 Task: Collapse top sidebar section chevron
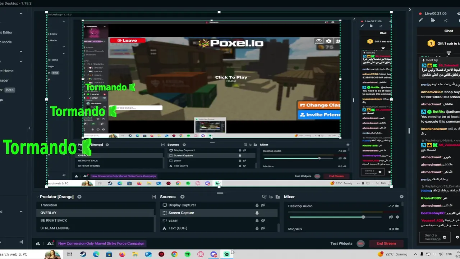coord(21,13)
